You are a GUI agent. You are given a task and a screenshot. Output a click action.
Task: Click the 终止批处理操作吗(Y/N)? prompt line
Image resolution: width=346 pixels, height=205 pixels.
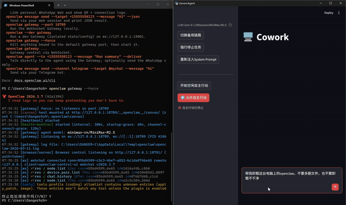click(26, 197)
